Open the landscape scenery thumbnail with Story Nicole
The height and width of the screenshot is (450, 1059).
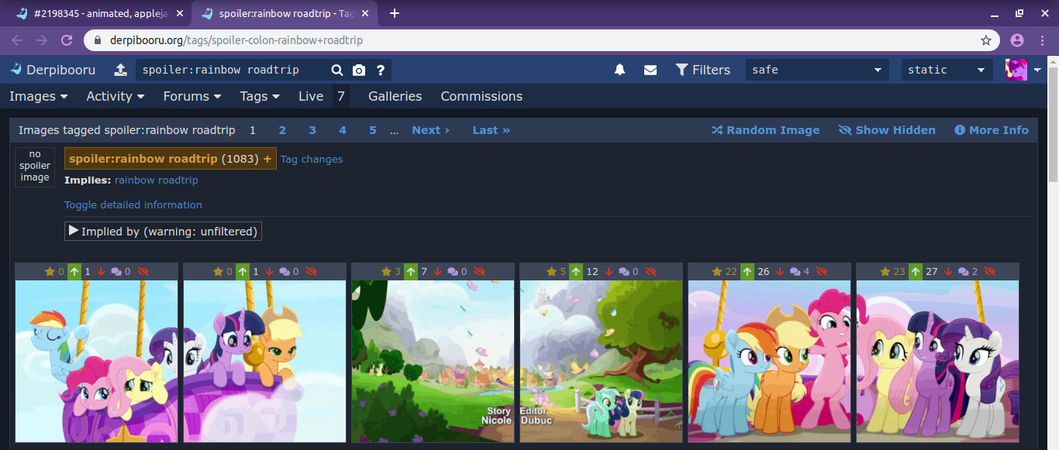(433, 361)
